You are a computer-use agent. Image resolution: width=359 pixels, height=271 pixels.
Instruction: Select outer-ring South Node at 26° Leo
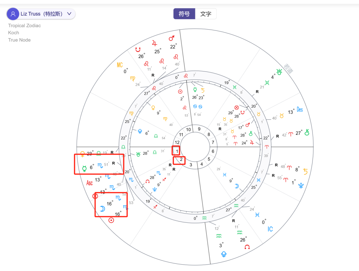tap(138, 49)
